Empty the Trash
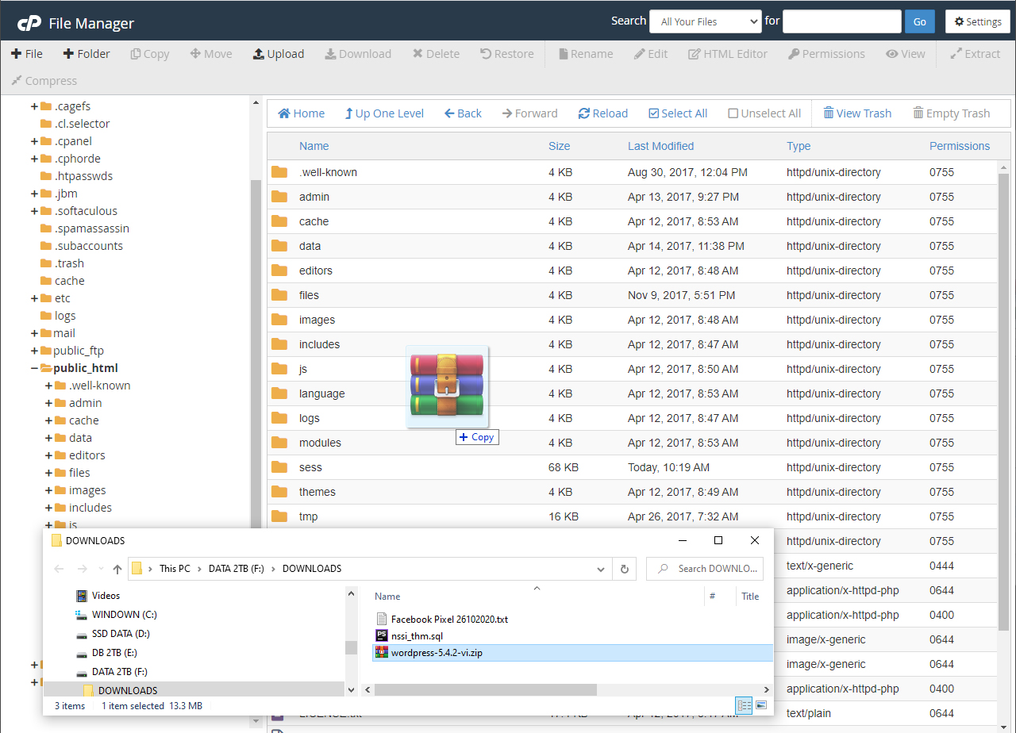The width and height of the screenshot is (1016, 733). 951,113
